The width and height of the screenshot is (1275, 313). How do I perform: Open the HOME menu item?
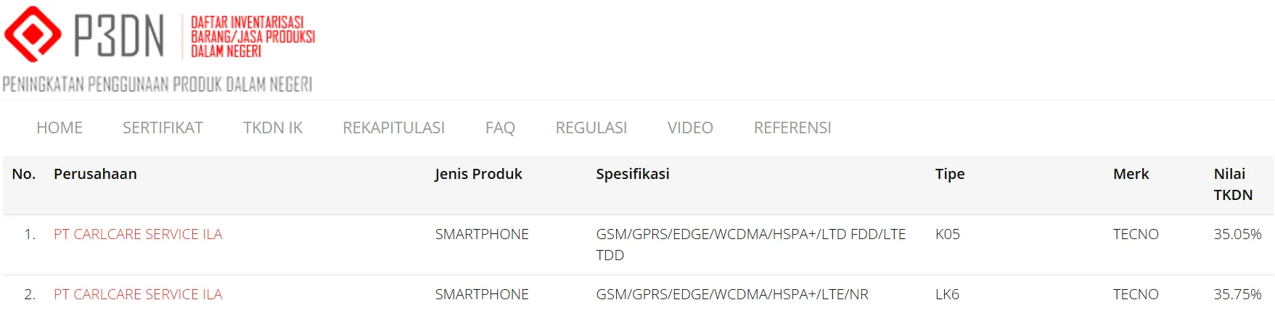tap(60, 128)
